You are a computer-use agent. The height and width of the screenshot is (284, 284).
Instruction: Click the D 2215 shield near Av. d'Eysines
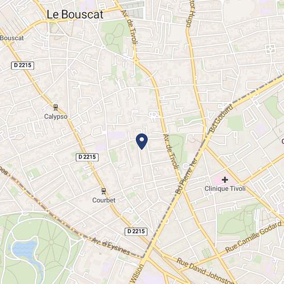136,232
